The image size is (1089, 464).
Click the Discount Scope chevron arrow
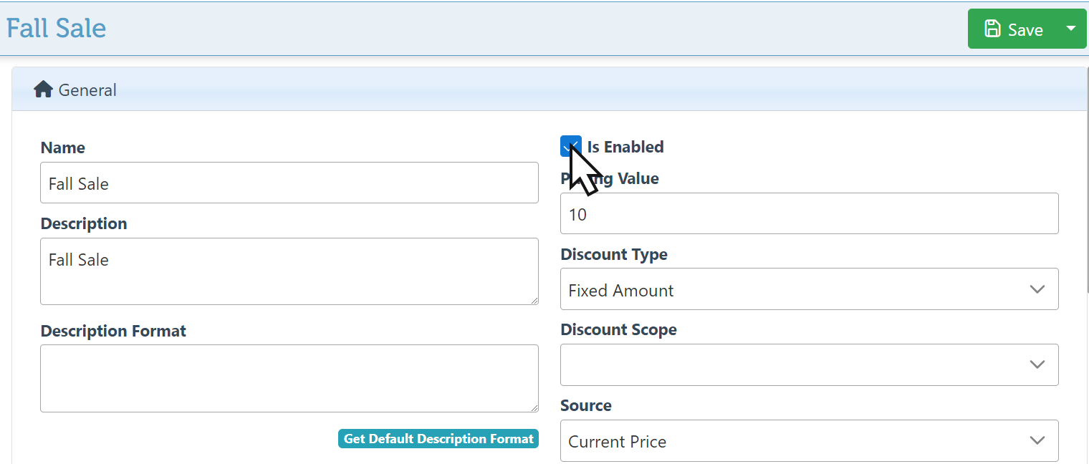[x=1037, y=364]
